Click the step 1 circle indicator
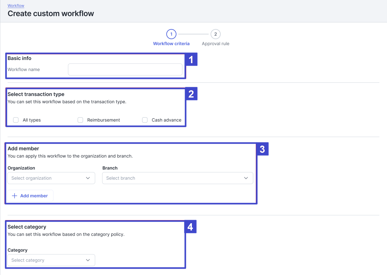 (x=171, y=34)
